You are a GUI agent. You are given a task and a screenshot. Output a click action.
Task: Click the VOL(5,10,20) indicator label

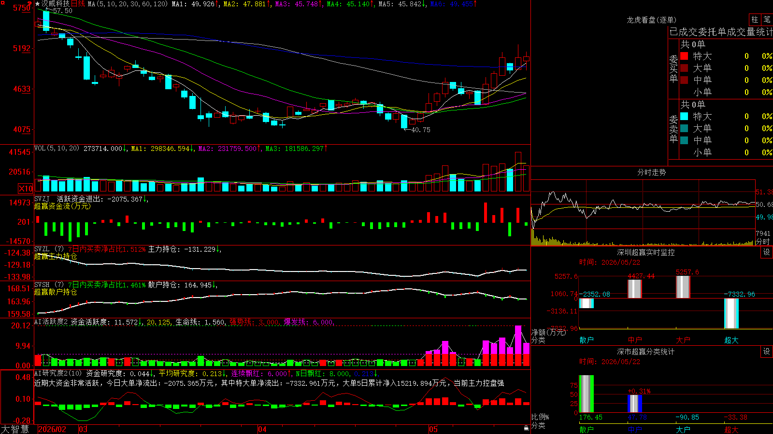point(57,149)
